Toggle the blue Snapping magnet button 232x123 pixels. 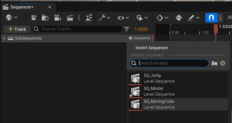[x=211, y=18]
